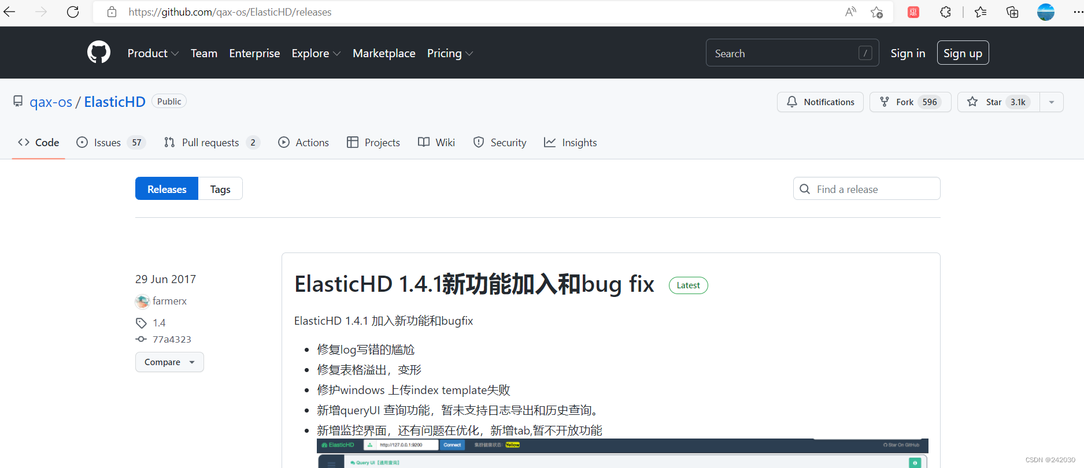Viewport: 1084px width, 468px height.
Task: Click the GitHub Search input field
Action: (792, 53)
